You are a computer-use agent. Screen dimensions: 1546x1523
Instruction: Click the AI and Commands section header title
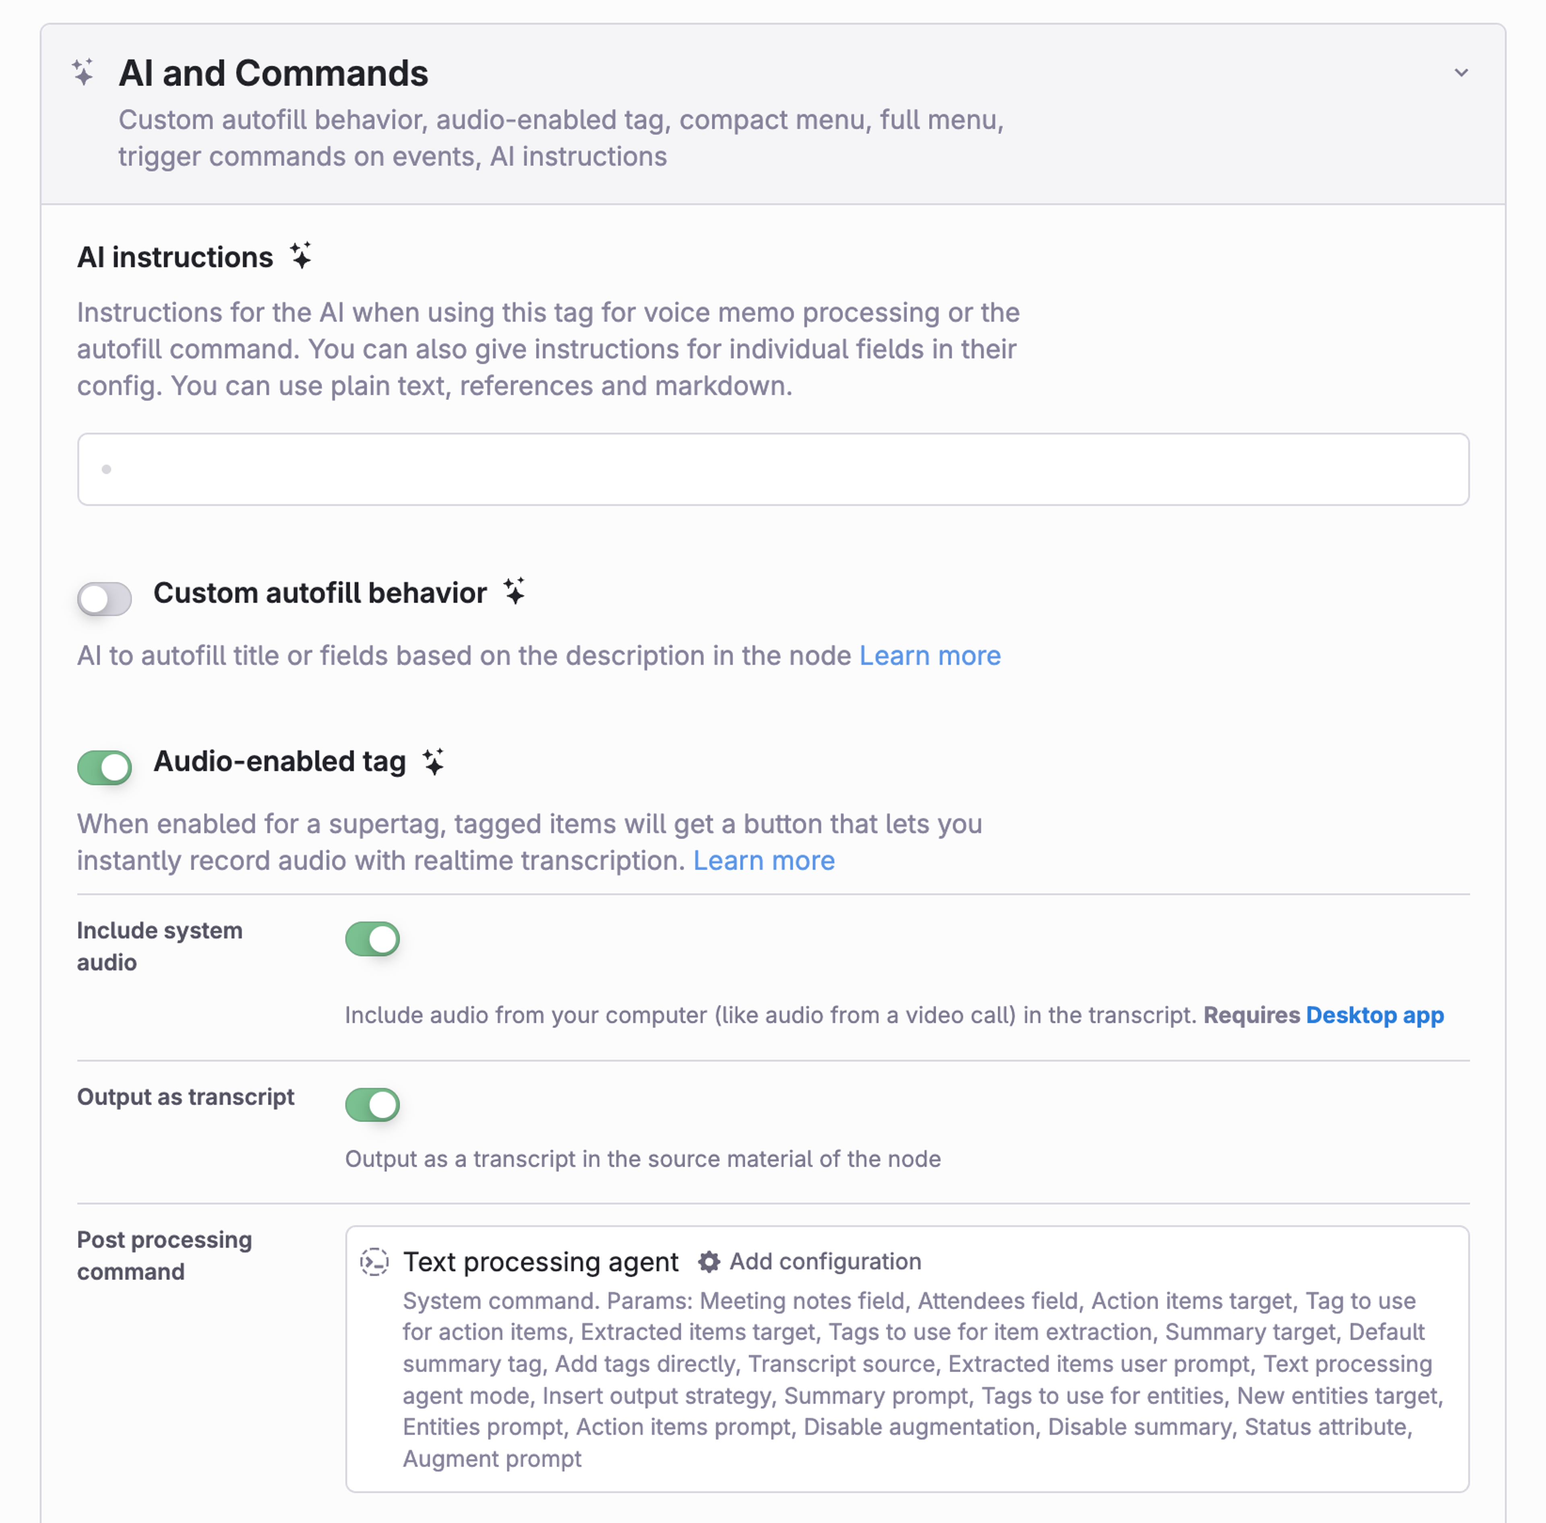pos(273,73)
